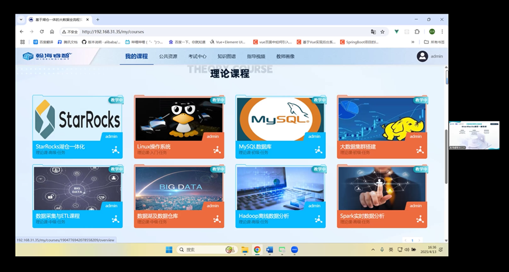Click the browser reload page icon
The height and width of the screenshot is (272, 509).
(42, 32)
